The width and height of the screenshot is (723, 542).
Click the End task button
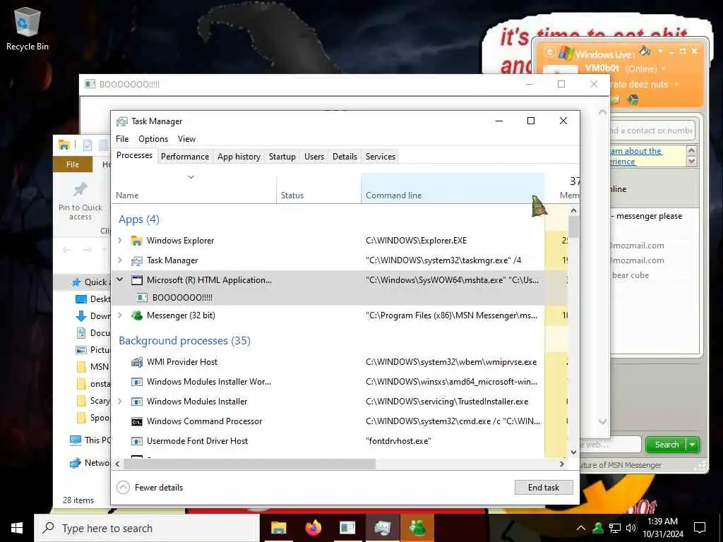[544, 488]
